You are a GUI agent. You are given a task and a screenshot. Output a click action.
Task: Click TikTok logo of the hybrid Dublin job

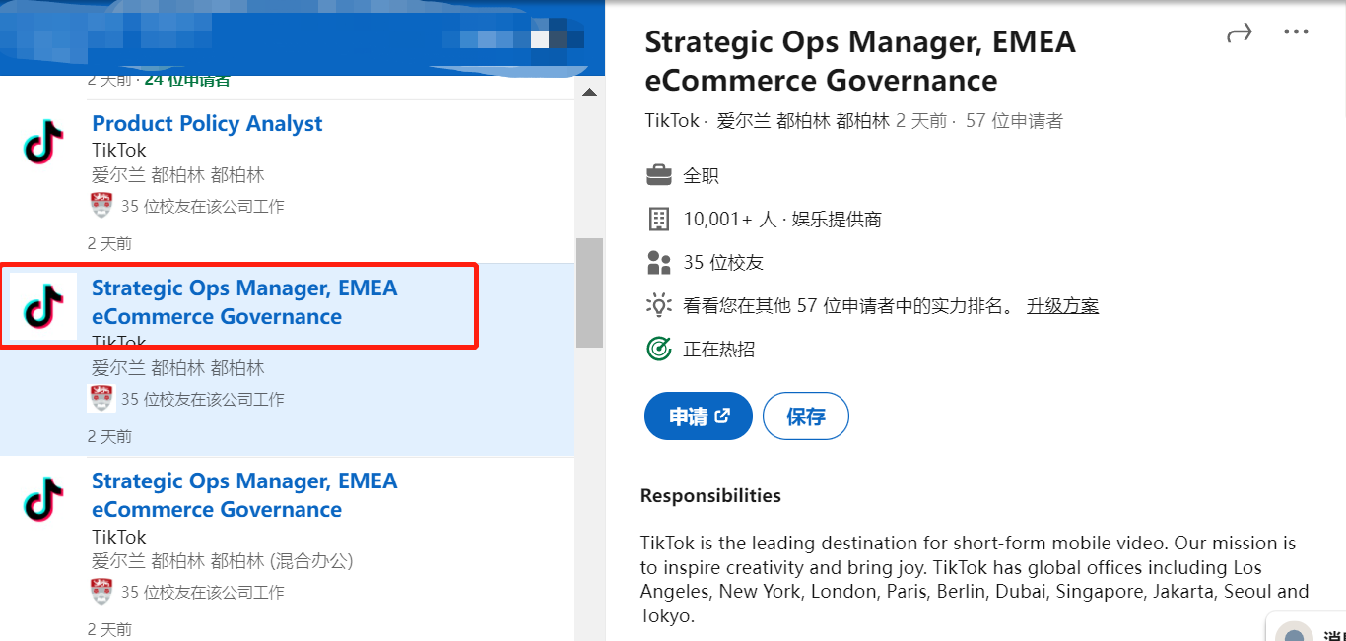pos(43,499)
